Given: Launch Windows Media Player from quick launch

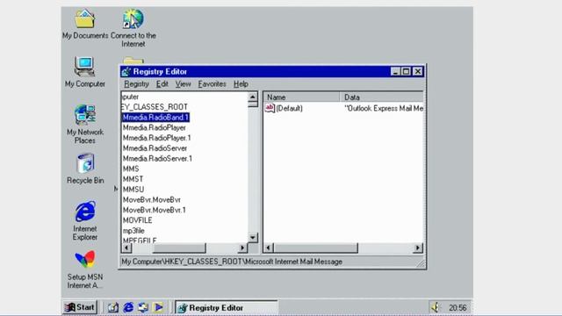Looking at the screenshot, I should tap(158, 307).
